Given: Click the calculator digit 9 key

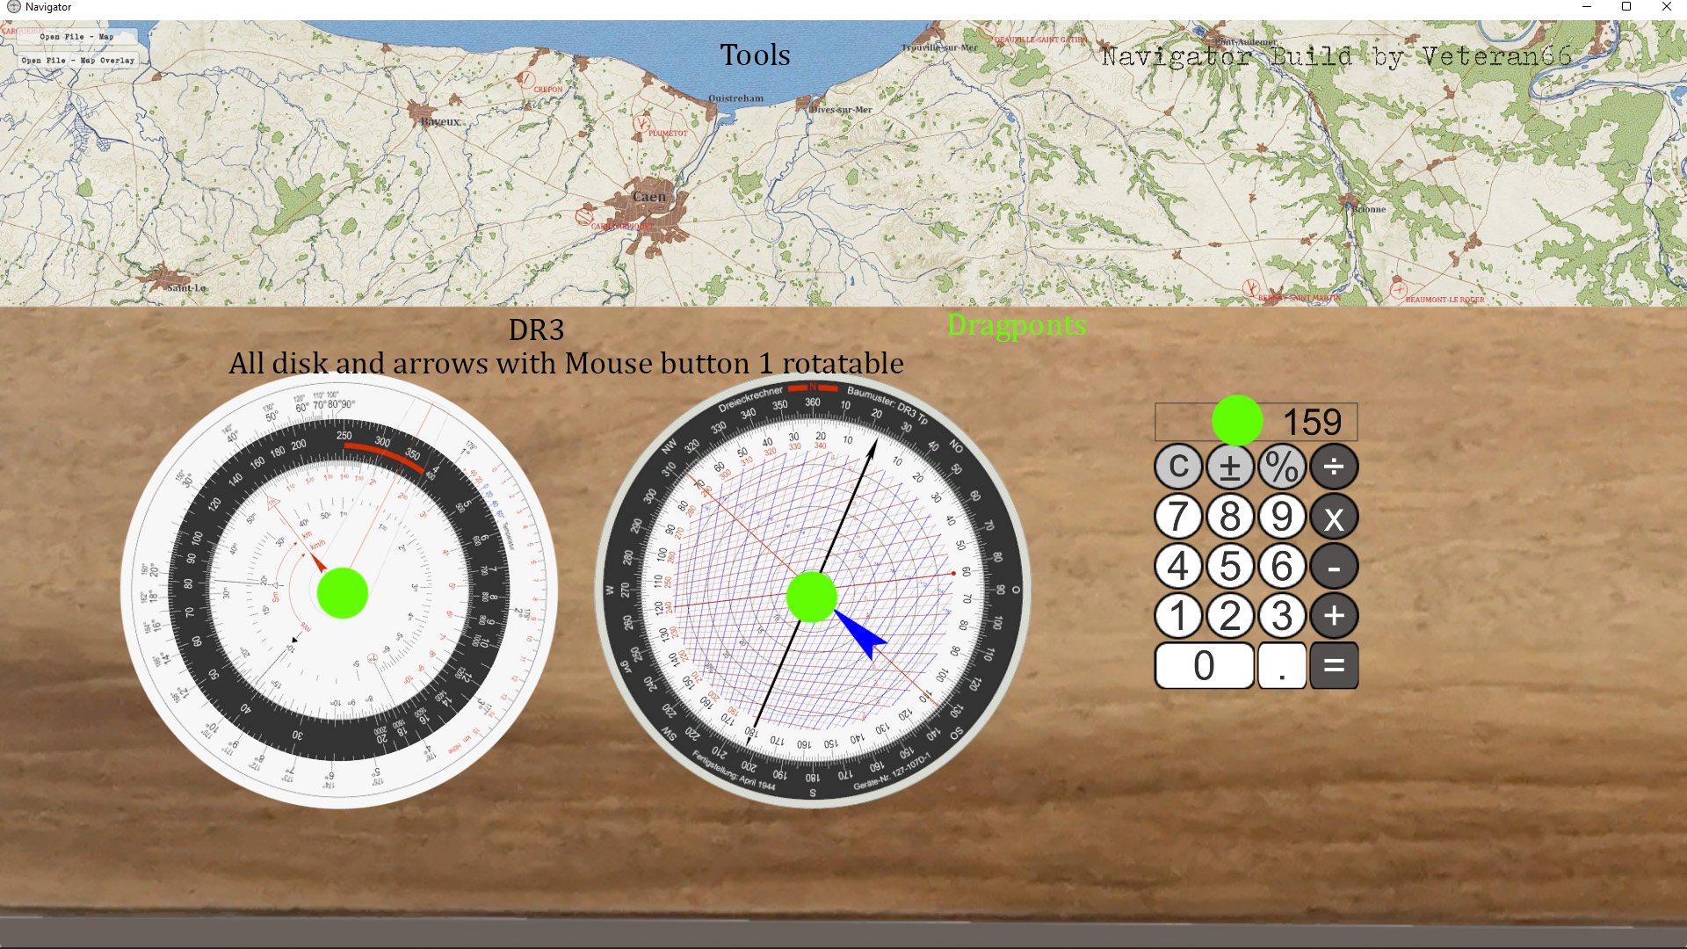Looking at the screenshot, I should pyautogui.click(x=1282, y=518).
